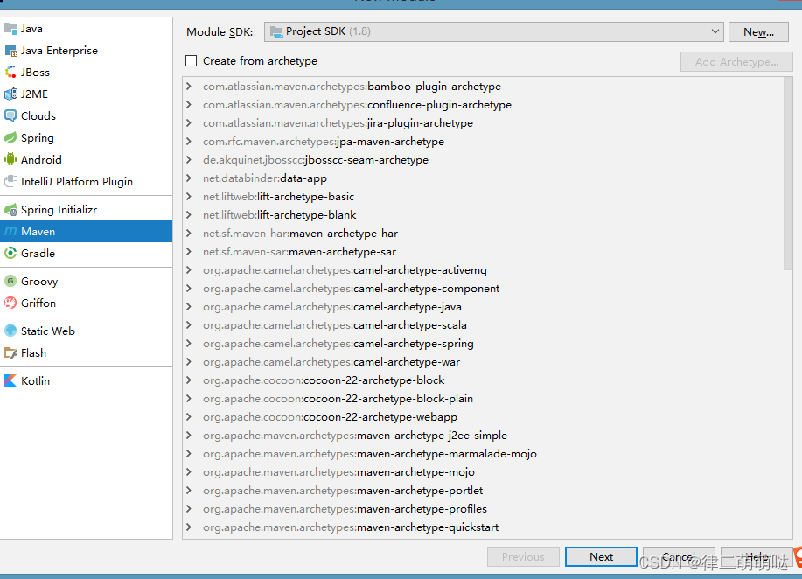Click the Groovy 'G' icon
The width and height of the screenshot is (802, 579).
[x=10, y=282]
